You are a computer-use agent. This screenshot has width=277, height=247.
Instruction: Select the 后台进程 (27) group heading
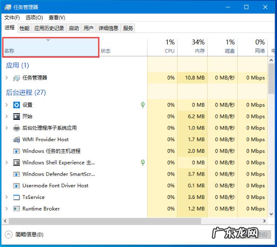(26, 93)
